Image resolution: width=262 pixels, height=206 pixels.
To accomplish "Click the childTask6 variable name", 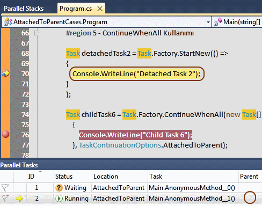I will tap(98, 114).
